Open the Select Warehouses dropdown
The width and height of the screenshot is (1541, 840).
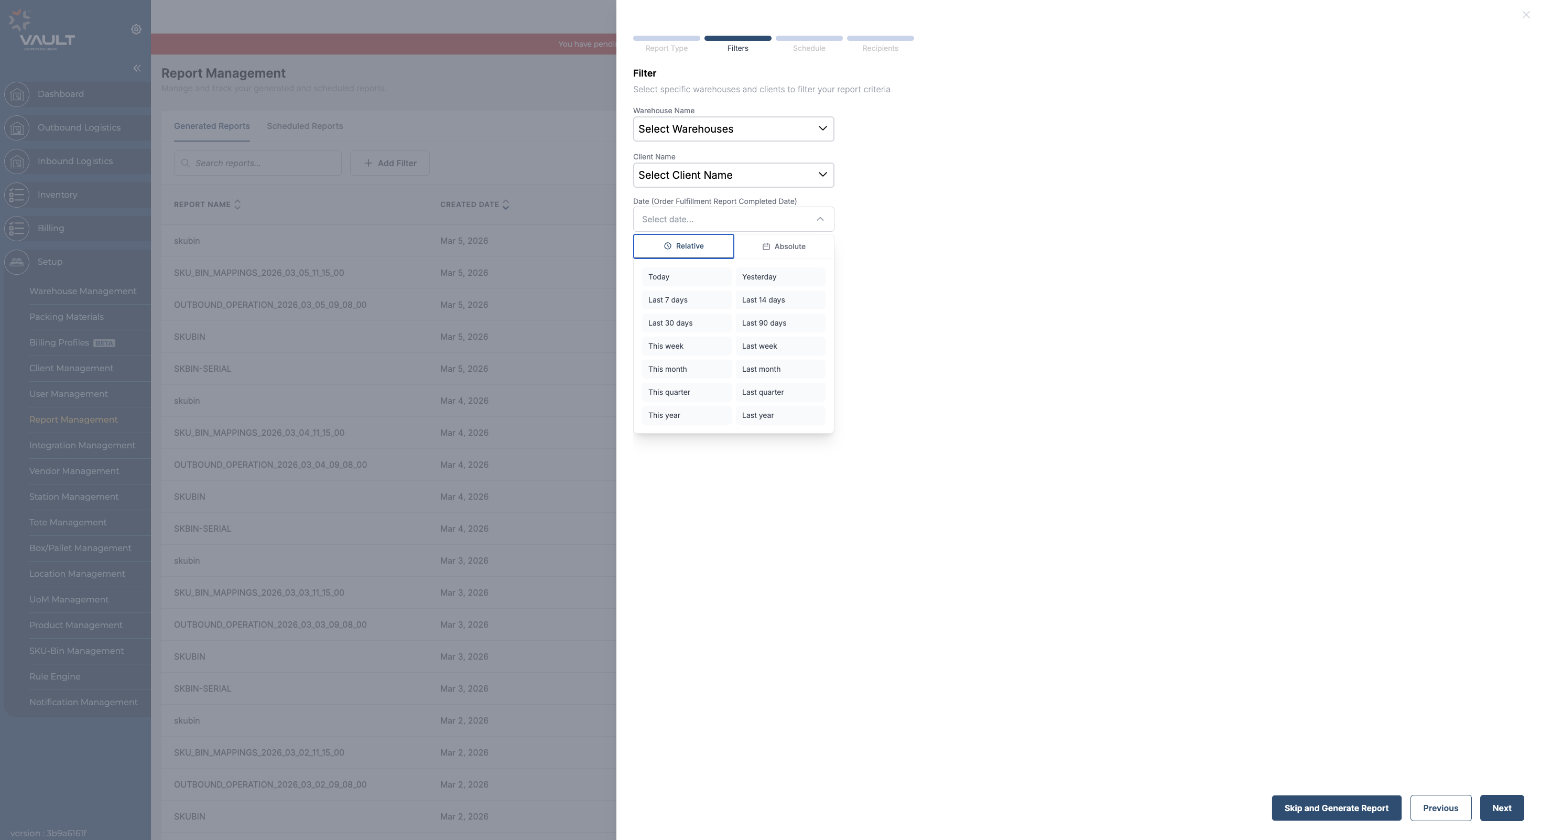pyautogui.click(x=733, y=129)
